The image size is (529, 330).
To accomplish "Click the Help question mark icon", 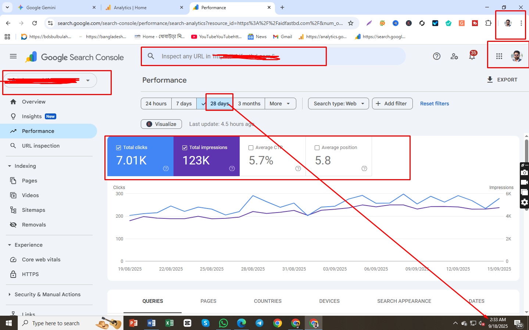I will (x=436, y=56).
